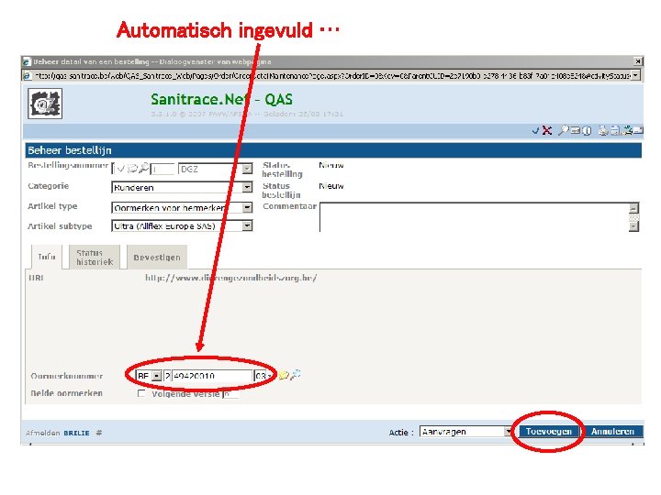Switch to the Bevestigen tab

pos(157,257)
